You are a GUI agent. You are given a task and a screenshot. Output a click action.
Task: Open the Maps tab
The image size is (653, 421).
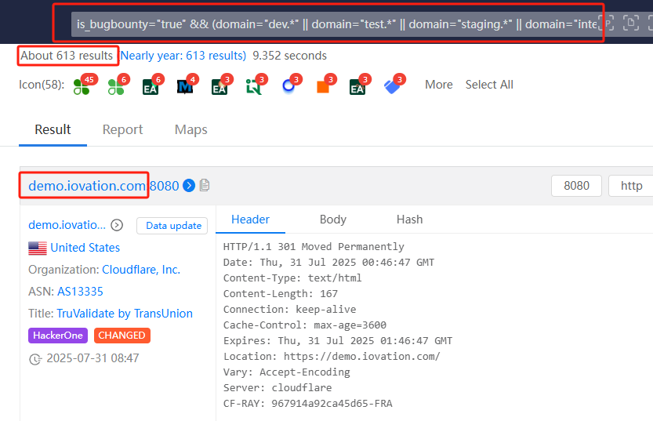coord(190,129)
